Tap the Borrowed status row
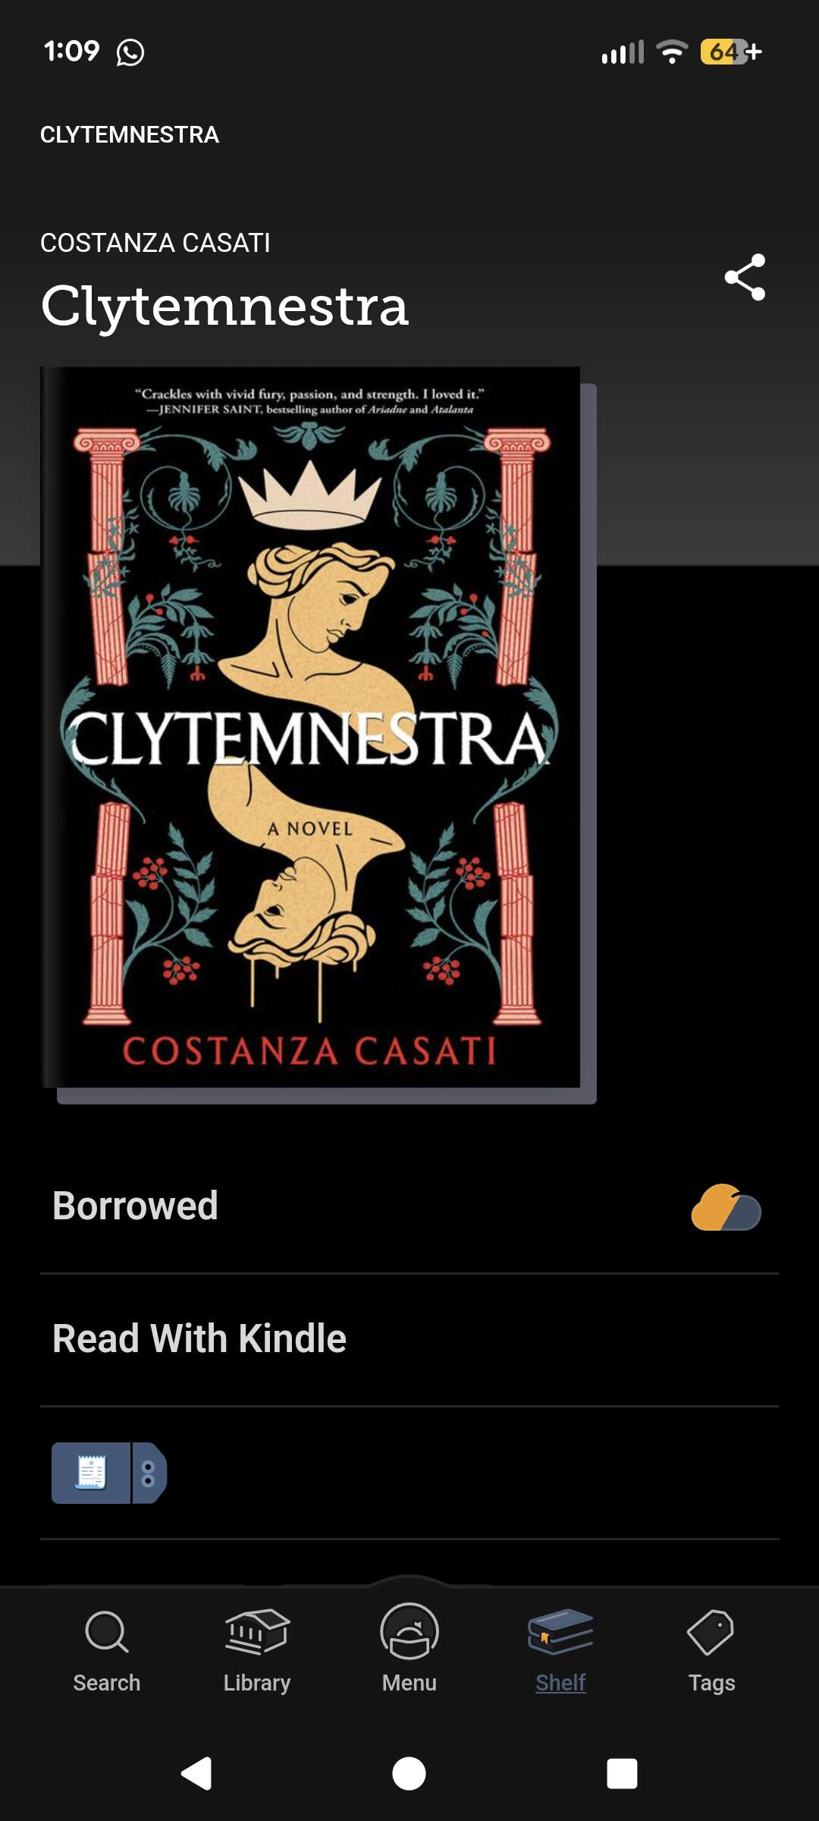Screen dimensions: 819x1821 409,1206
